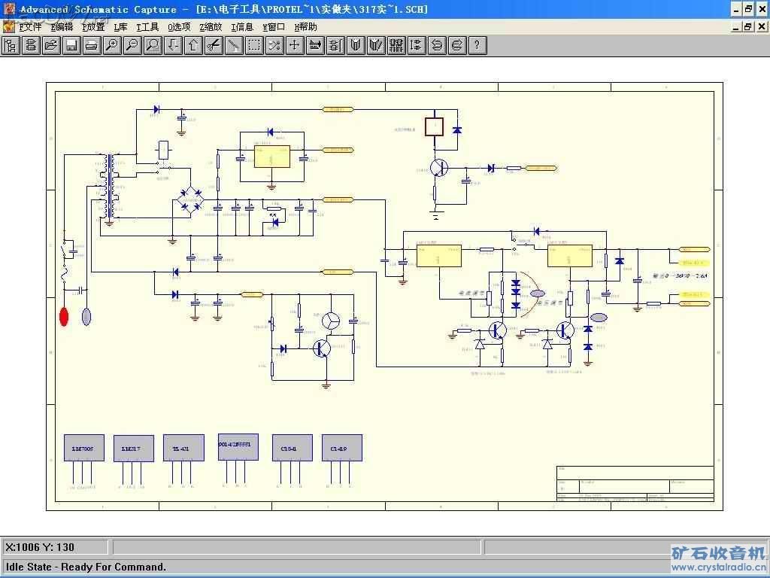Expand the Z缩放 (Zoom) menu
The width and height of the screenshot is (770, 578).
pos(211,27)
